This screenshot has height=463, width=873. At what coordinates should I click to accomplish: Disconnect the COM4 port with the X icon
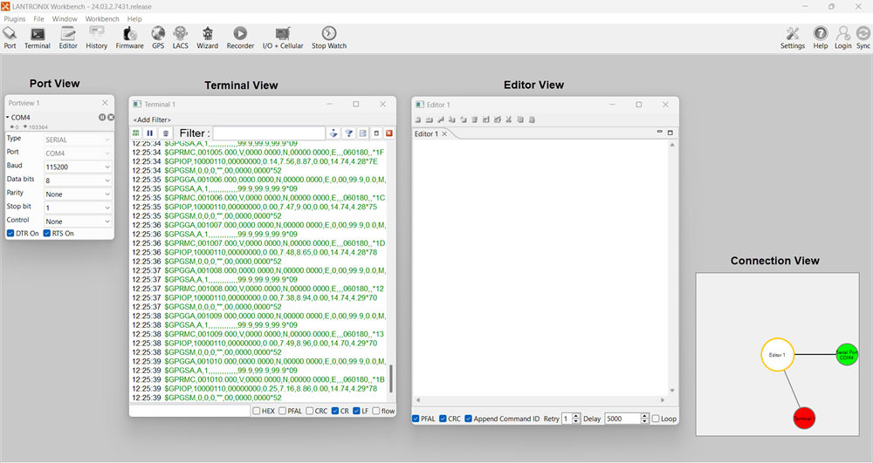[x=111, y=118]
